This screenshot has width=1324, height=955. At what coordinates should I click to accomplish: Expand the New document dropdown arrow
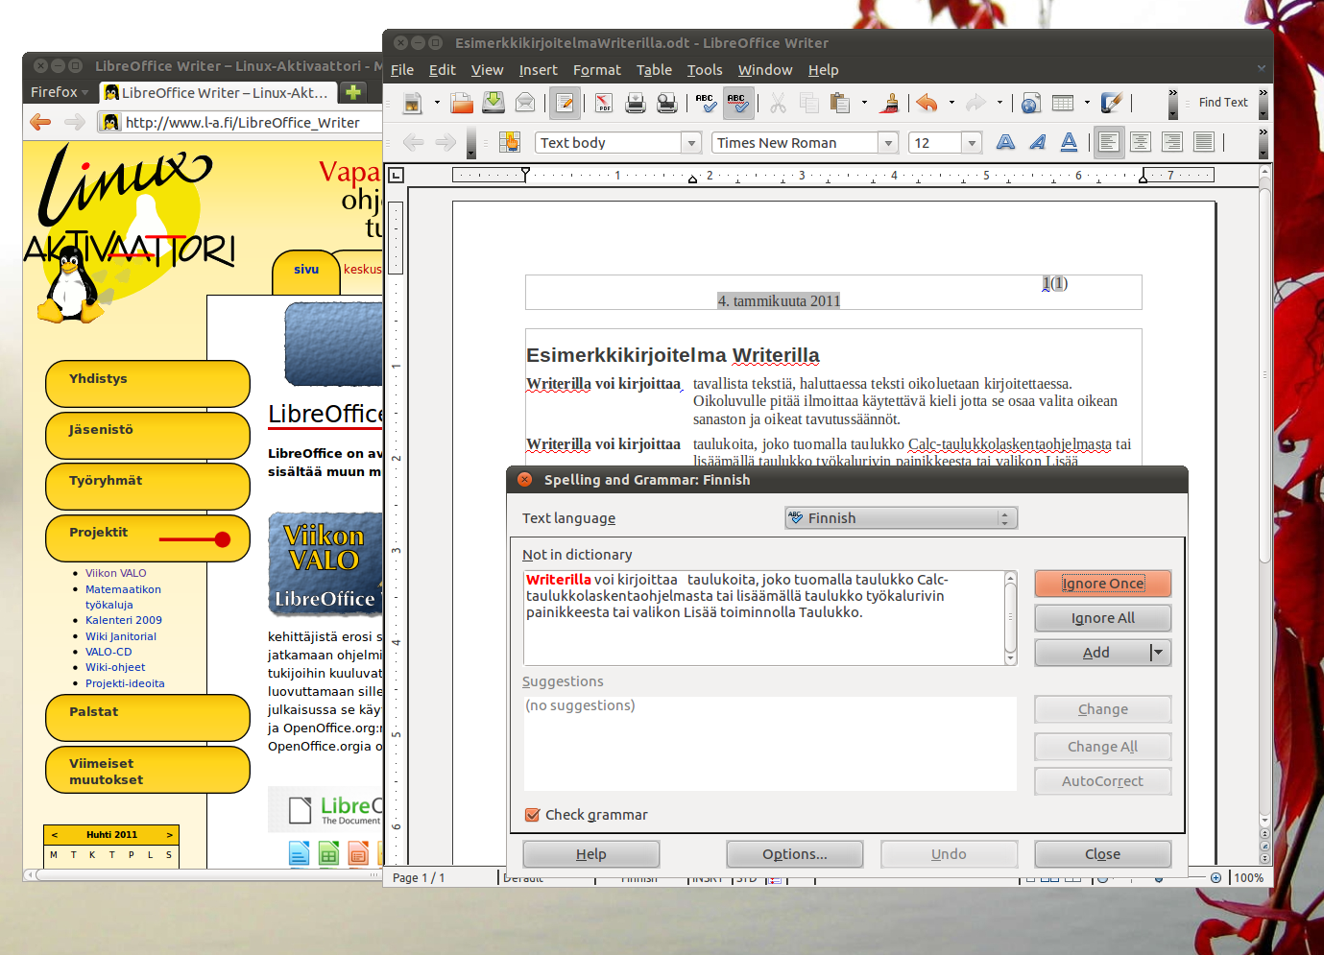[437, 103]
